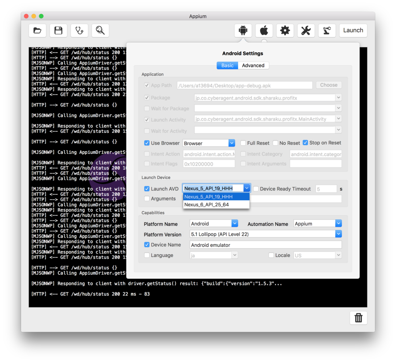Run the Appium Doctor stethoscope icon
This screenshot has height=362, width=396.
79,31
